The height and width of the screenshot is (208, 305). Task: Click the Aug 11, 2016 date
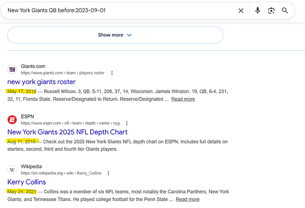tap(21, 142)
